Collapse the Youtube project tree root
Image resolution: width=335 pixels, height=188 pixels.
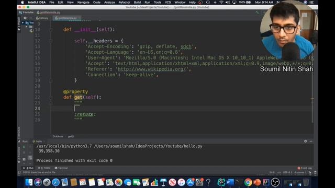click(23, 22)
